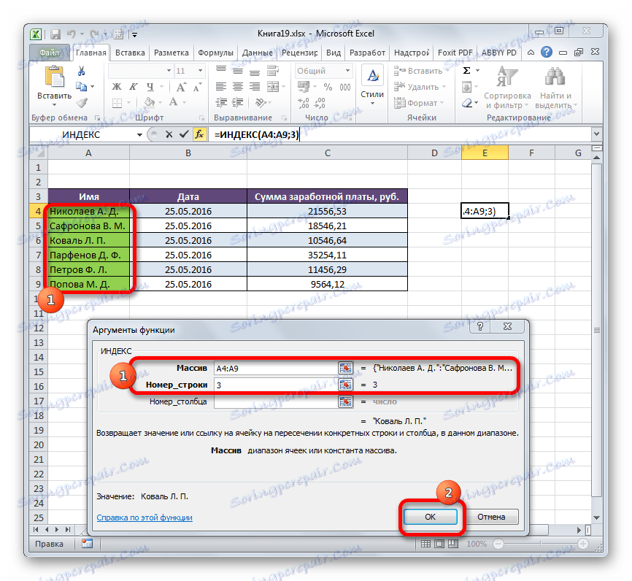Toggle Underline (Ч) formatting

pos(150,87)
